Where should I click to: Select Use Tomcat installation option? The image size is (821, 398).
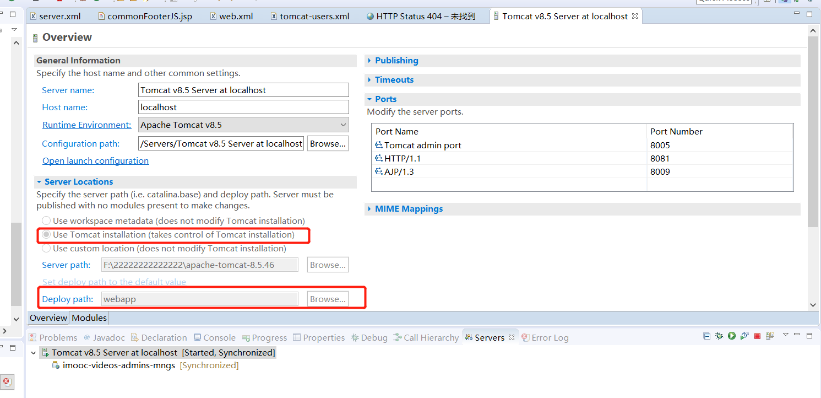click(46, 234)
